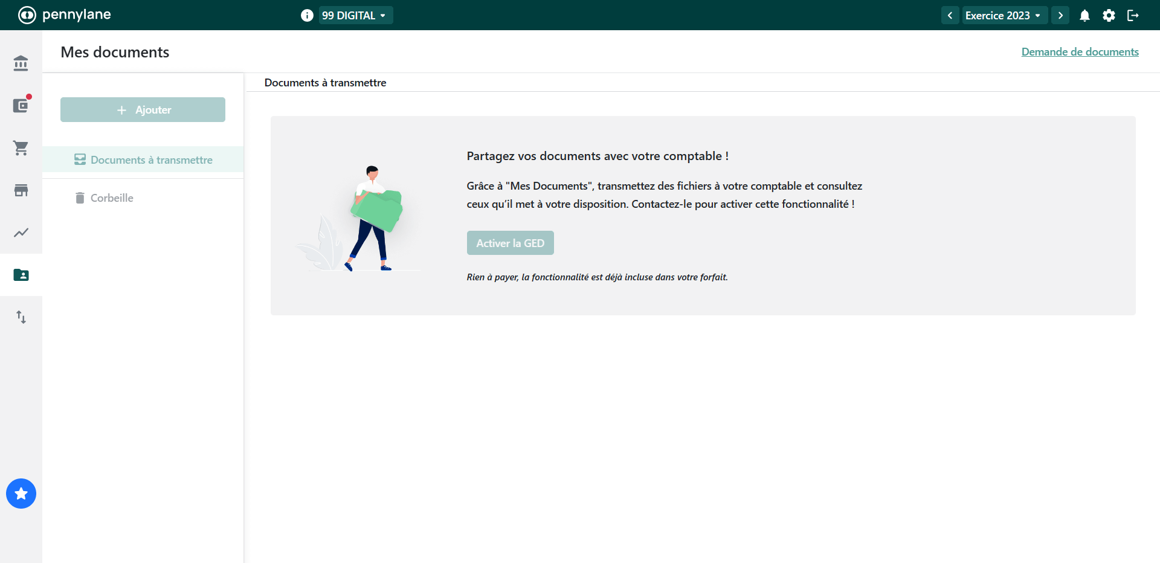Select the documents folder sidebar icon
The height and width of the screenshot is (563, 1160).
coord(21,275)
